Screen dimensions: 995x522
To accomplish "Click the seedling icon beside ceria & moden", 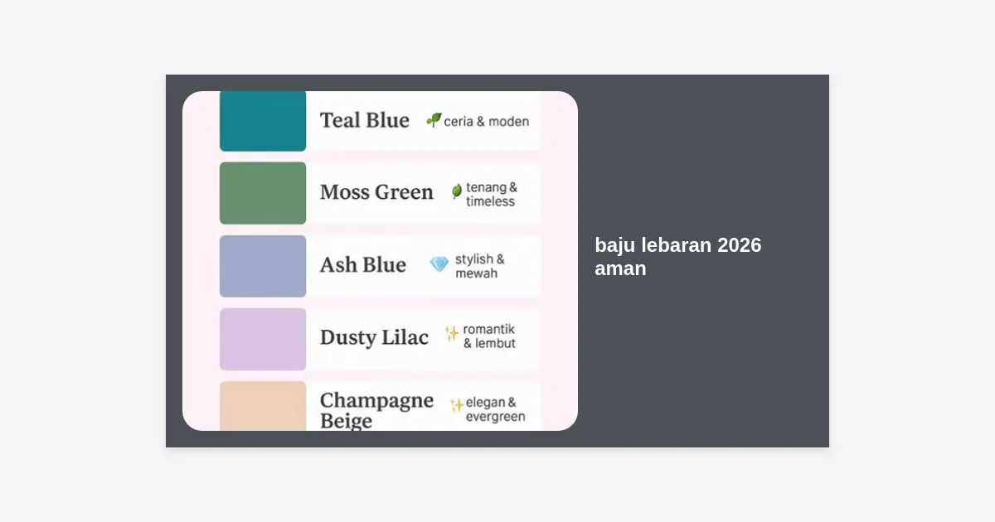I will click(434, 120).
